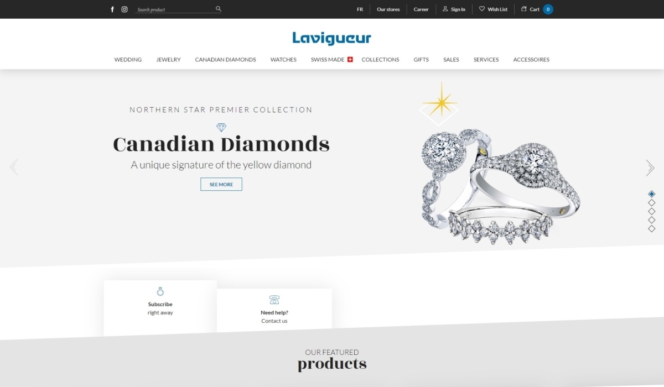Click the Lavigueur logo
The image size is (664, 387).
(x=332, y=38)
